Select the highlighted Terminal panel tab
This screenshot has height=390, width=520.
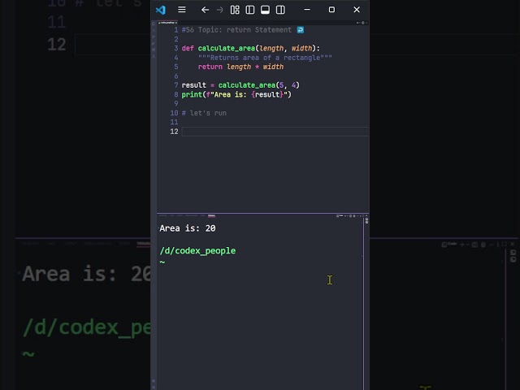click(211, 216)
